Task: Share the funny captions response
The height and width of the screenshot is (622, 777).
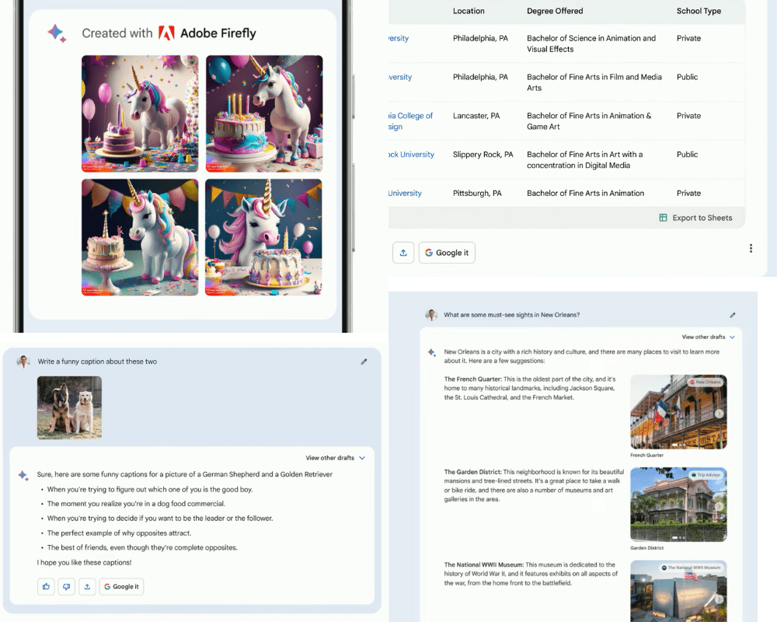Action: click(87, 587)
